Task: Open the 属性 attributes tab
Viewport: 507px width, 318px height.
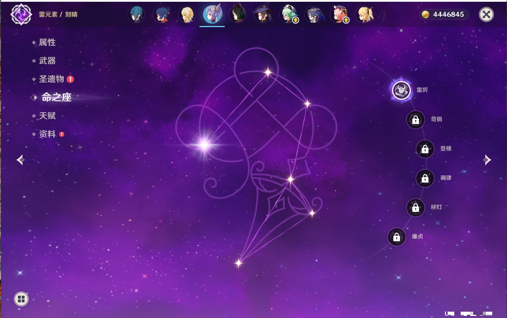Action: tap(47, 43)
